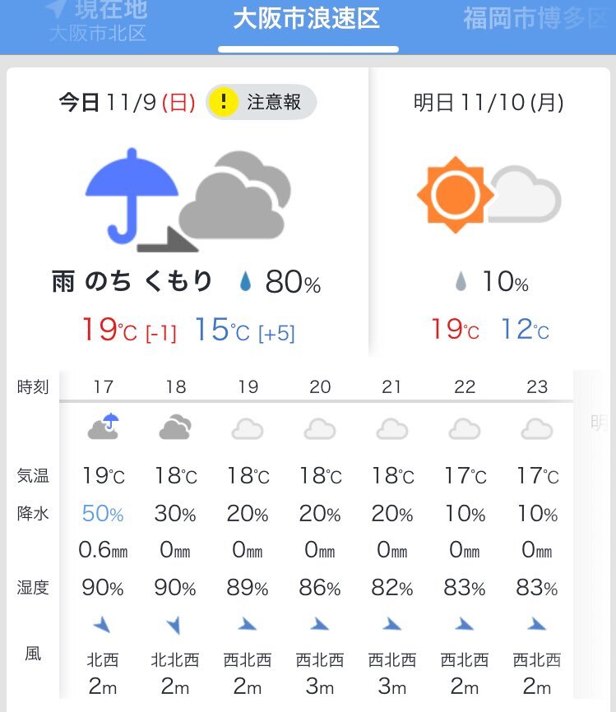This screenshot has height=712, width=616.
Task: Tap the yellow warning exclamation icon
Action: [223, 102]
